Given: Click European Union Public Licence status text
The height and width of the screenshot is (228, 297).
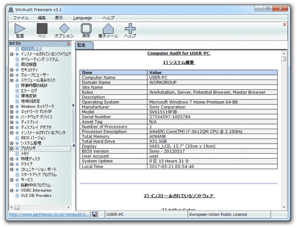Looking at the screenshot, I should coord(218,215).
